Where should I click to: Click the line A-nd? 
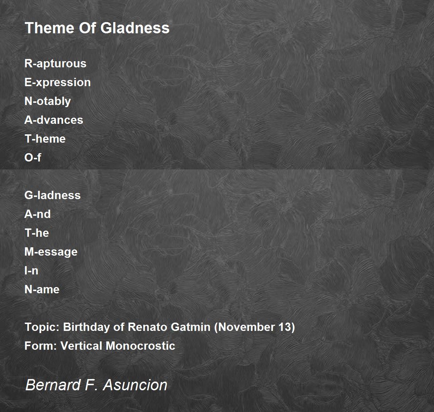37,214
